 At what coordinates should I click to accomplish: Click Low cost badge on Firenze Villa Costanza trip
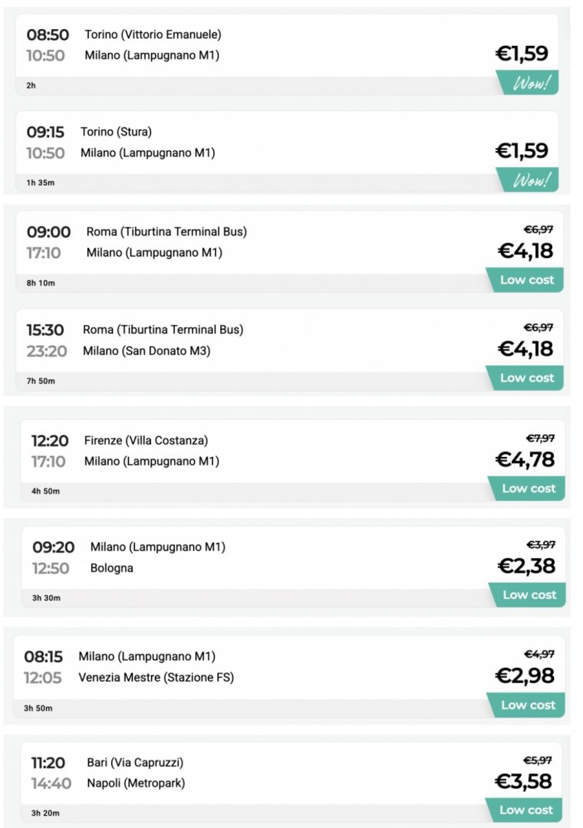point(526,488)
